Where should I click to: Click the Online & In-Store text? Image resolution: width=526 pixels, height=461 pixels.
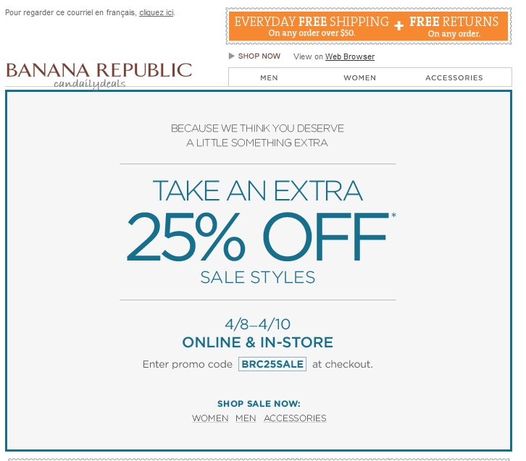(x=258, y=342)
